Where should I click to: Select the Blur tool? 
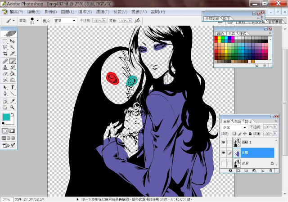click(5, 80)
